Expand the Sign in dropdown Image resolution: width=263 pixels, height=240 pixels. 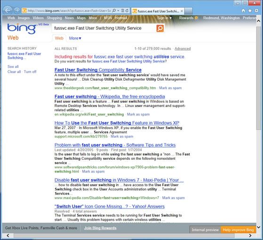tap(164, 18)
